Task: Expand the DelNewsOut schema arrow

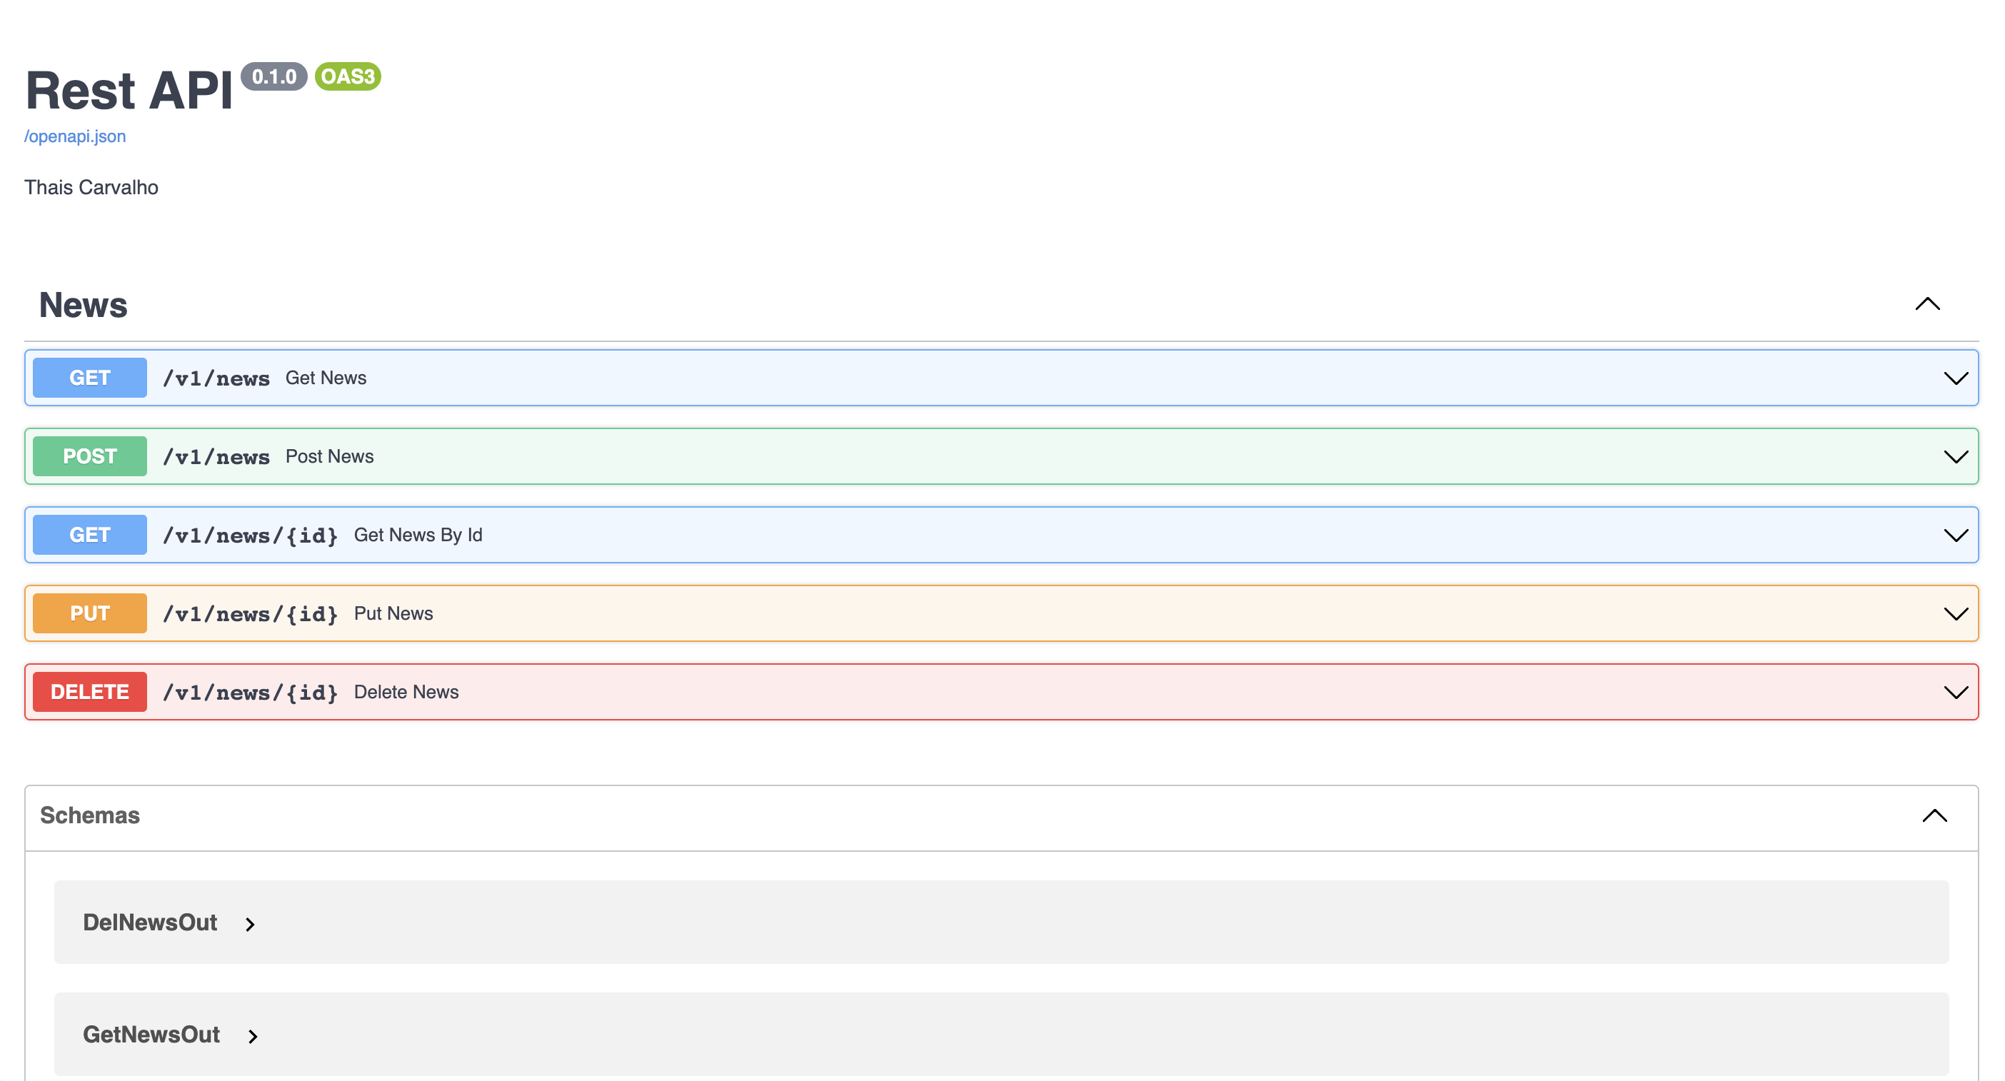Action: tap(250, 925)
